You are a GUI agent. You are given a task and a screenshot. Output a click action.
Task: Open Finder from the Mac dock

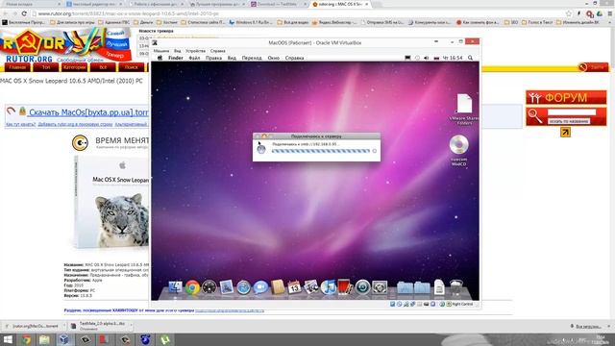(x=175, y=287)
